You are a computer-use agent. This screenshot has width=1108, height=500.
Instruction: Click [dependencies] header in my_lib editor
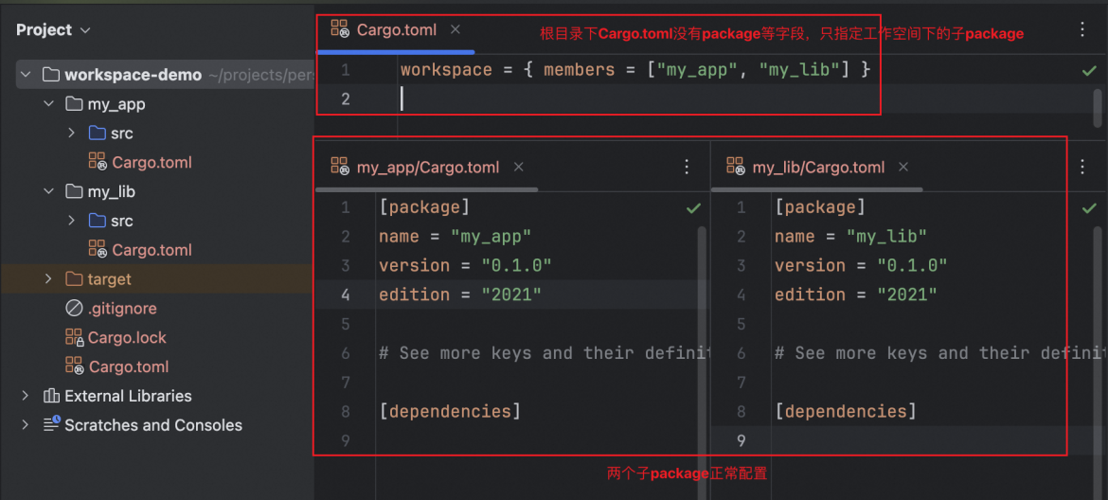click(x=845, y=411)
